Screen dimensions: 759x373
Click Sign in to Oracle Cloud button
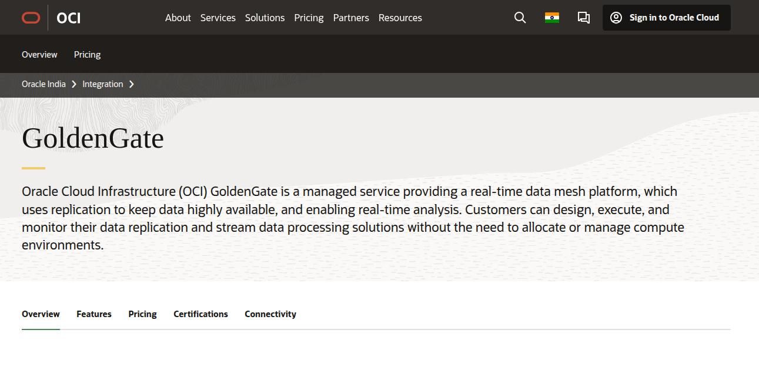[667, 18]
